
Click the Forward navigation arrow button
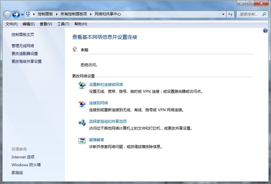(x=16, y=14)
